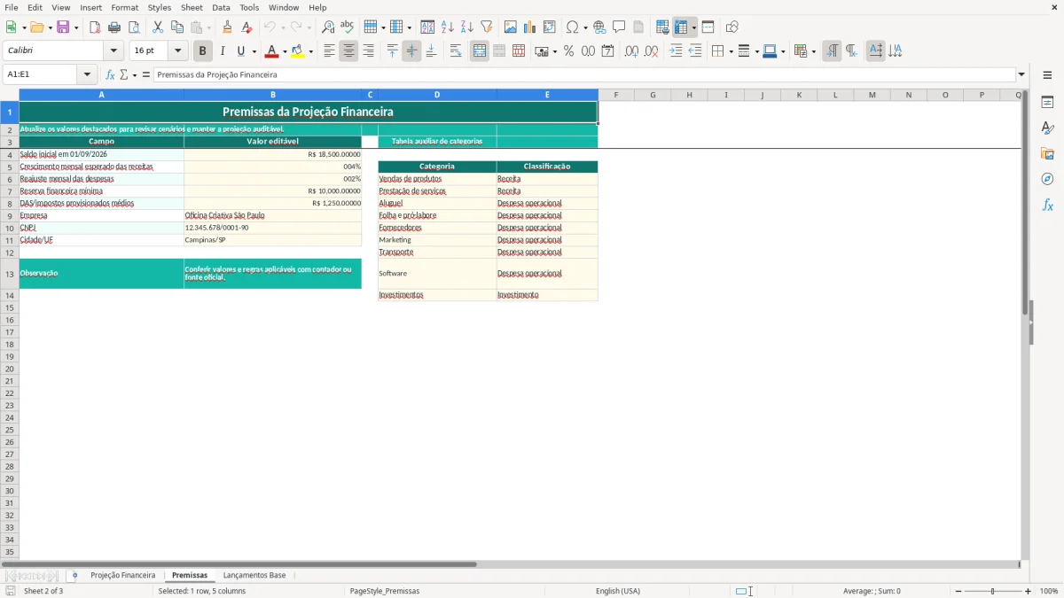Apply AutoFilter with the funnel icon
Screen dimensions: 1064x598
coord(487,27)
